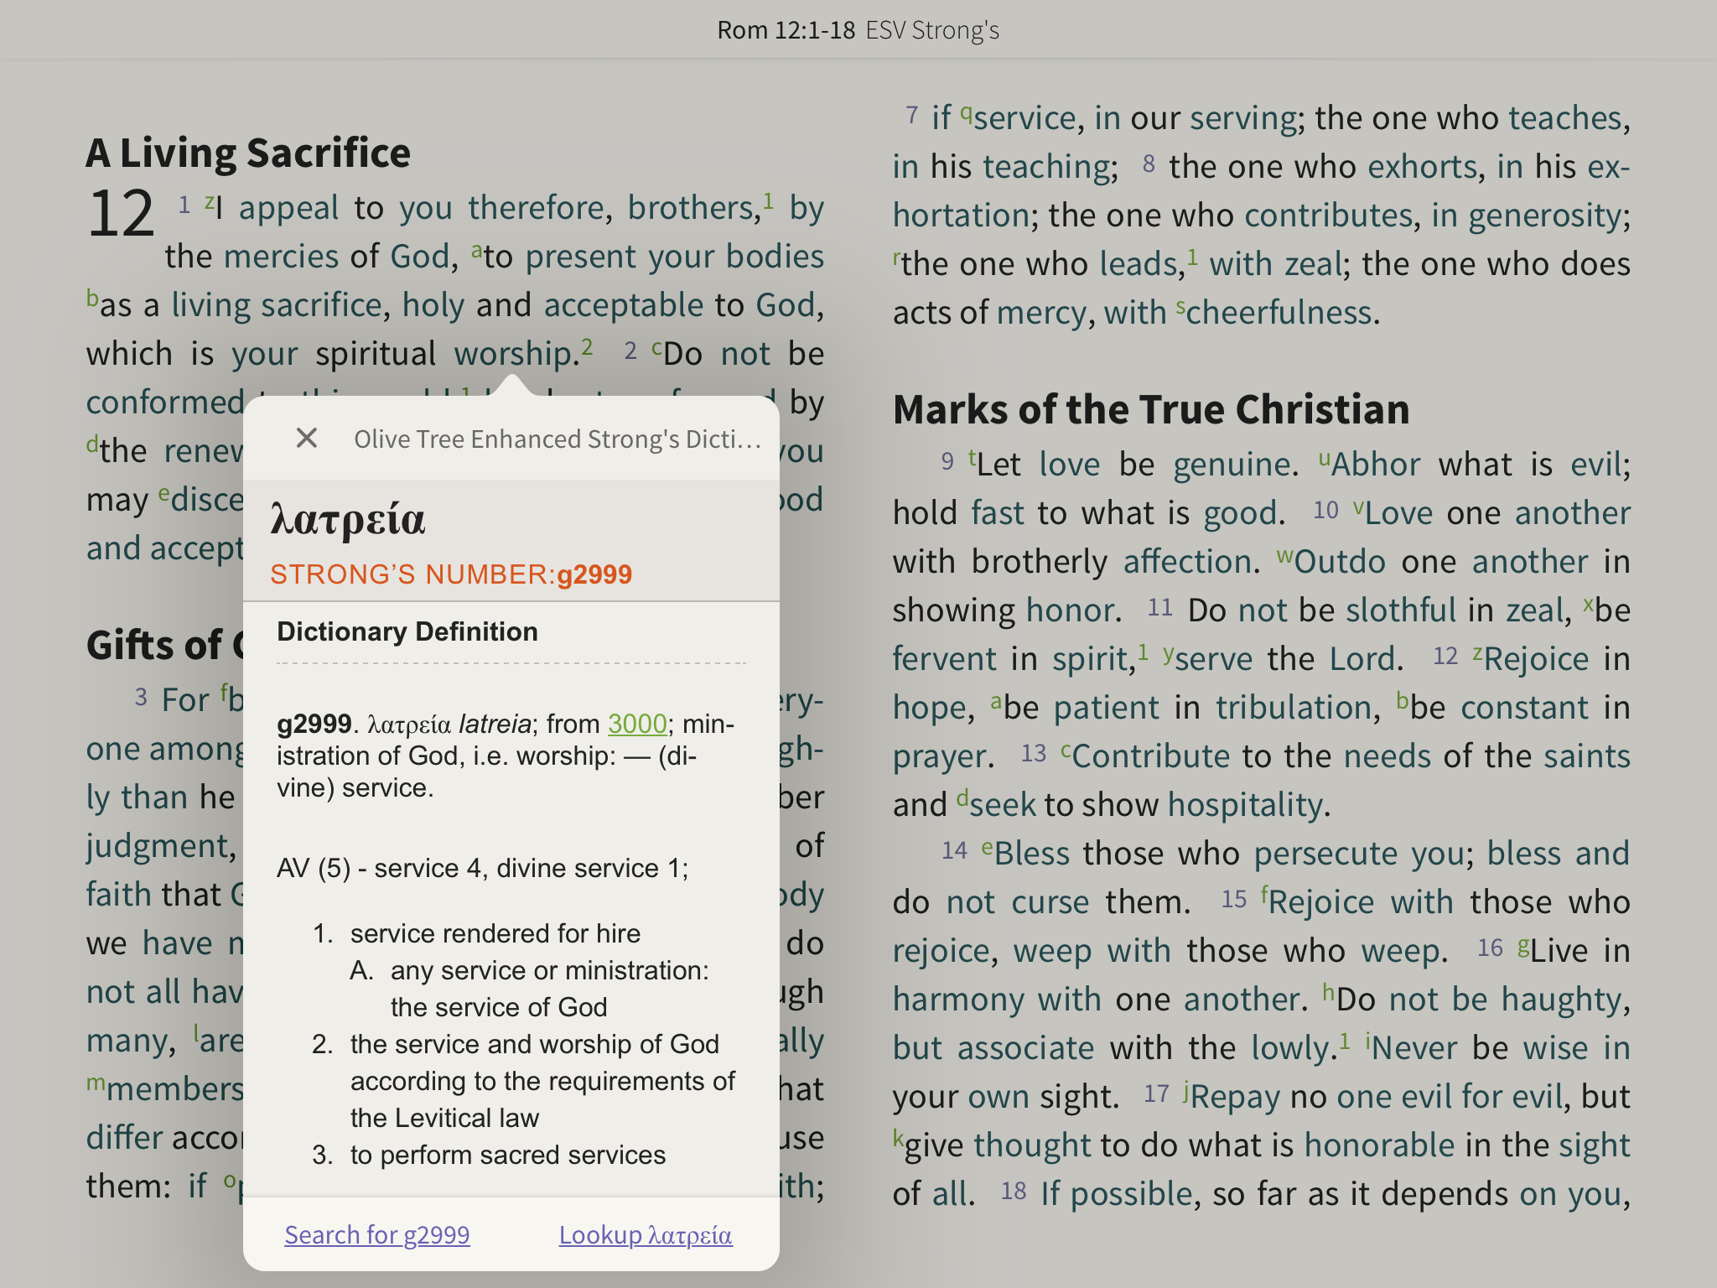
Task: Tap the word 'hospitality' in verse 13
Action: coord(1245,804)
